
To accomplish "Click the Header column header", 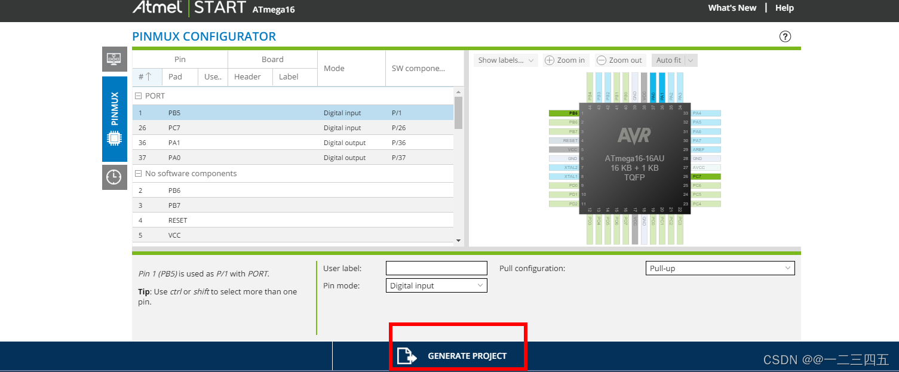I will pos(250,76).
